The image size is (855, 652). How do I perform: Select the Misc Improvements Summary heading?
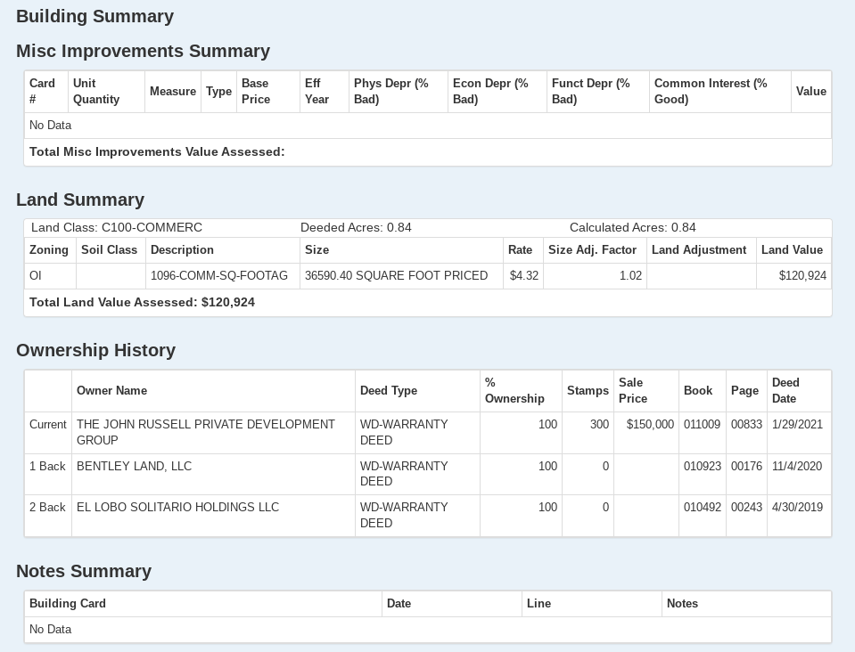(x=143, y=51)
